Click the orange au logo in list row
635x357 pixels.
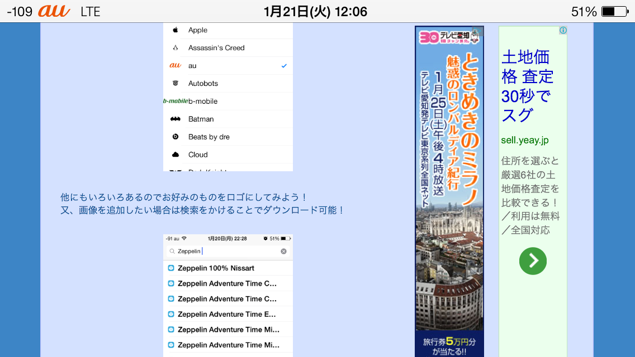(176, 65)
